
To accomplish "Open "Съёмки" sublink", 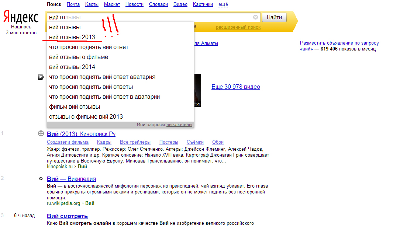I will (195, 142).
